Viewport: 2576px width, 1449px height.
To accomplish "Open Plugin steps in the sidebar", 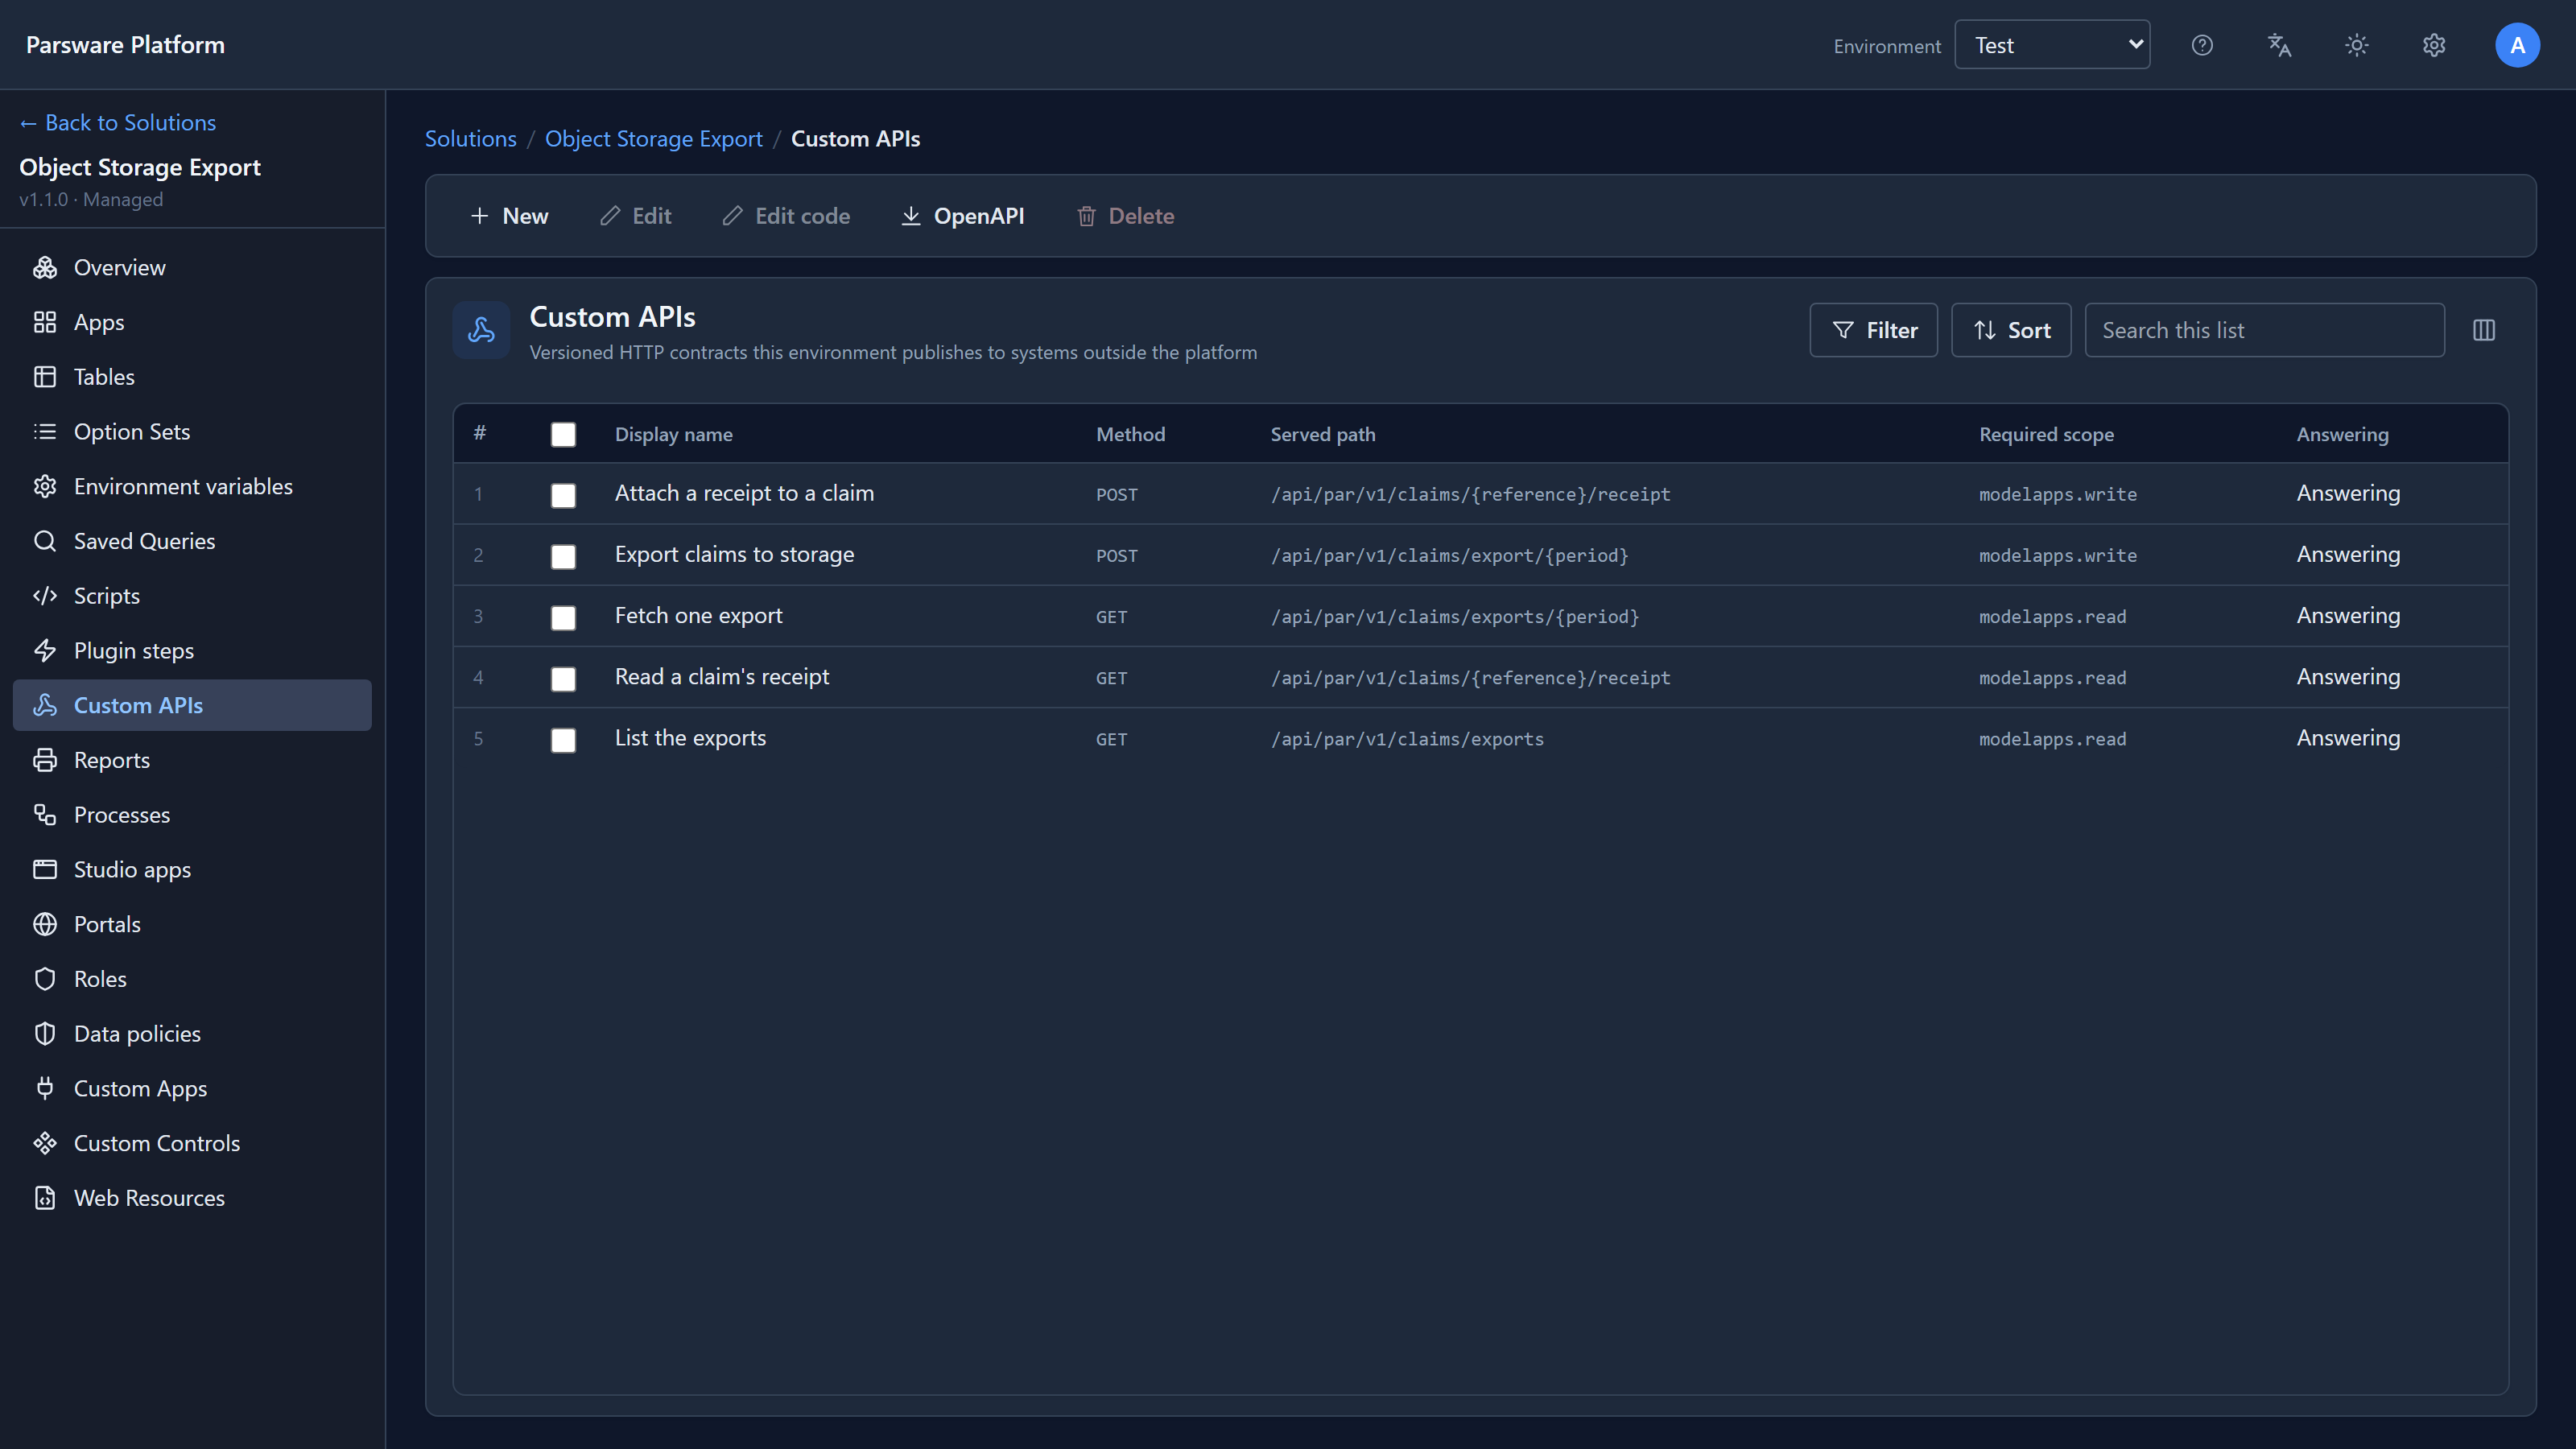I will click(192, 650).
